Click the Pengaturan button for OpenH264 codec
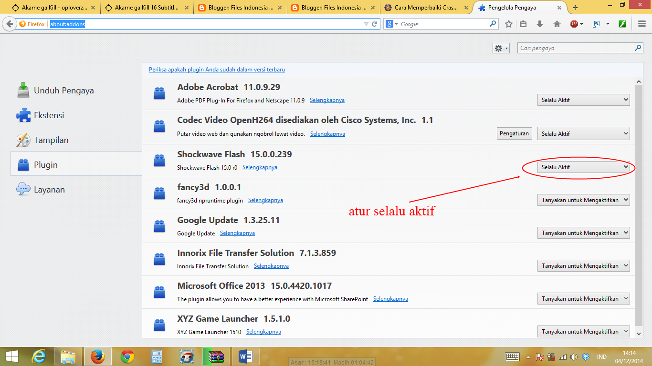The height and width of the screenshot is (366, 652). pos(515,134)
